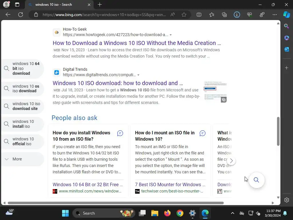This screenshot has width=293, height=220.
Task: Open weather widget showing 50°
Action: pos(10,212)
